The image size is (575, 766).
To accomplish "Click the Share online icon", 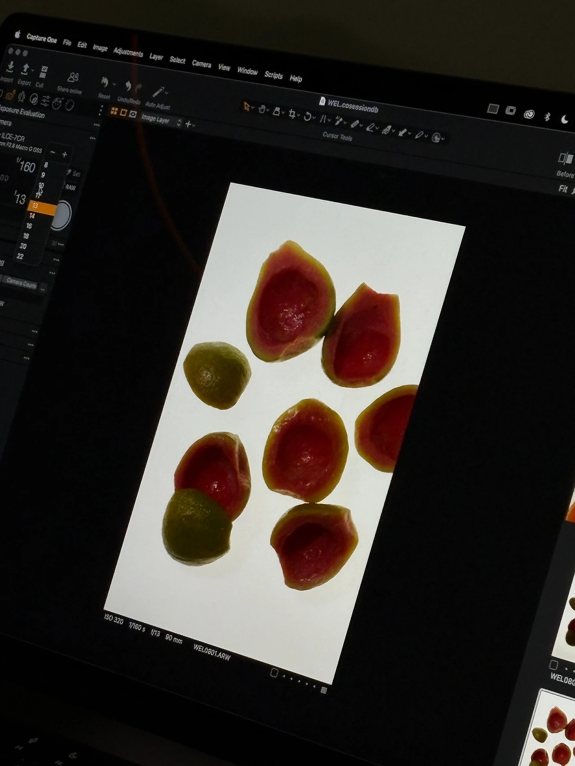I will point(72,78).
